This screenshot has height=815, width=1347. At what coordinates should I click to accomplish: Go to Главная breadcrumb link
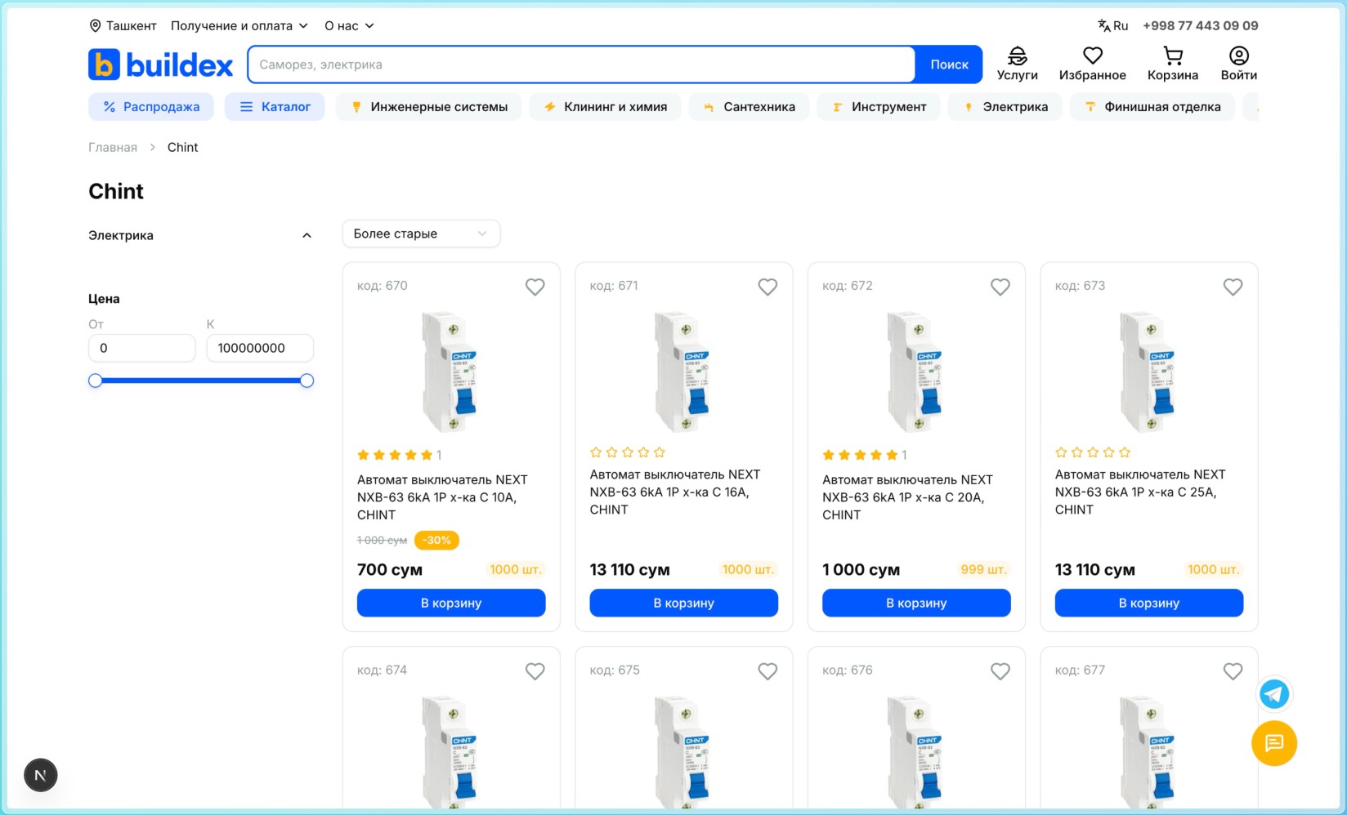[x=113, y=148]
